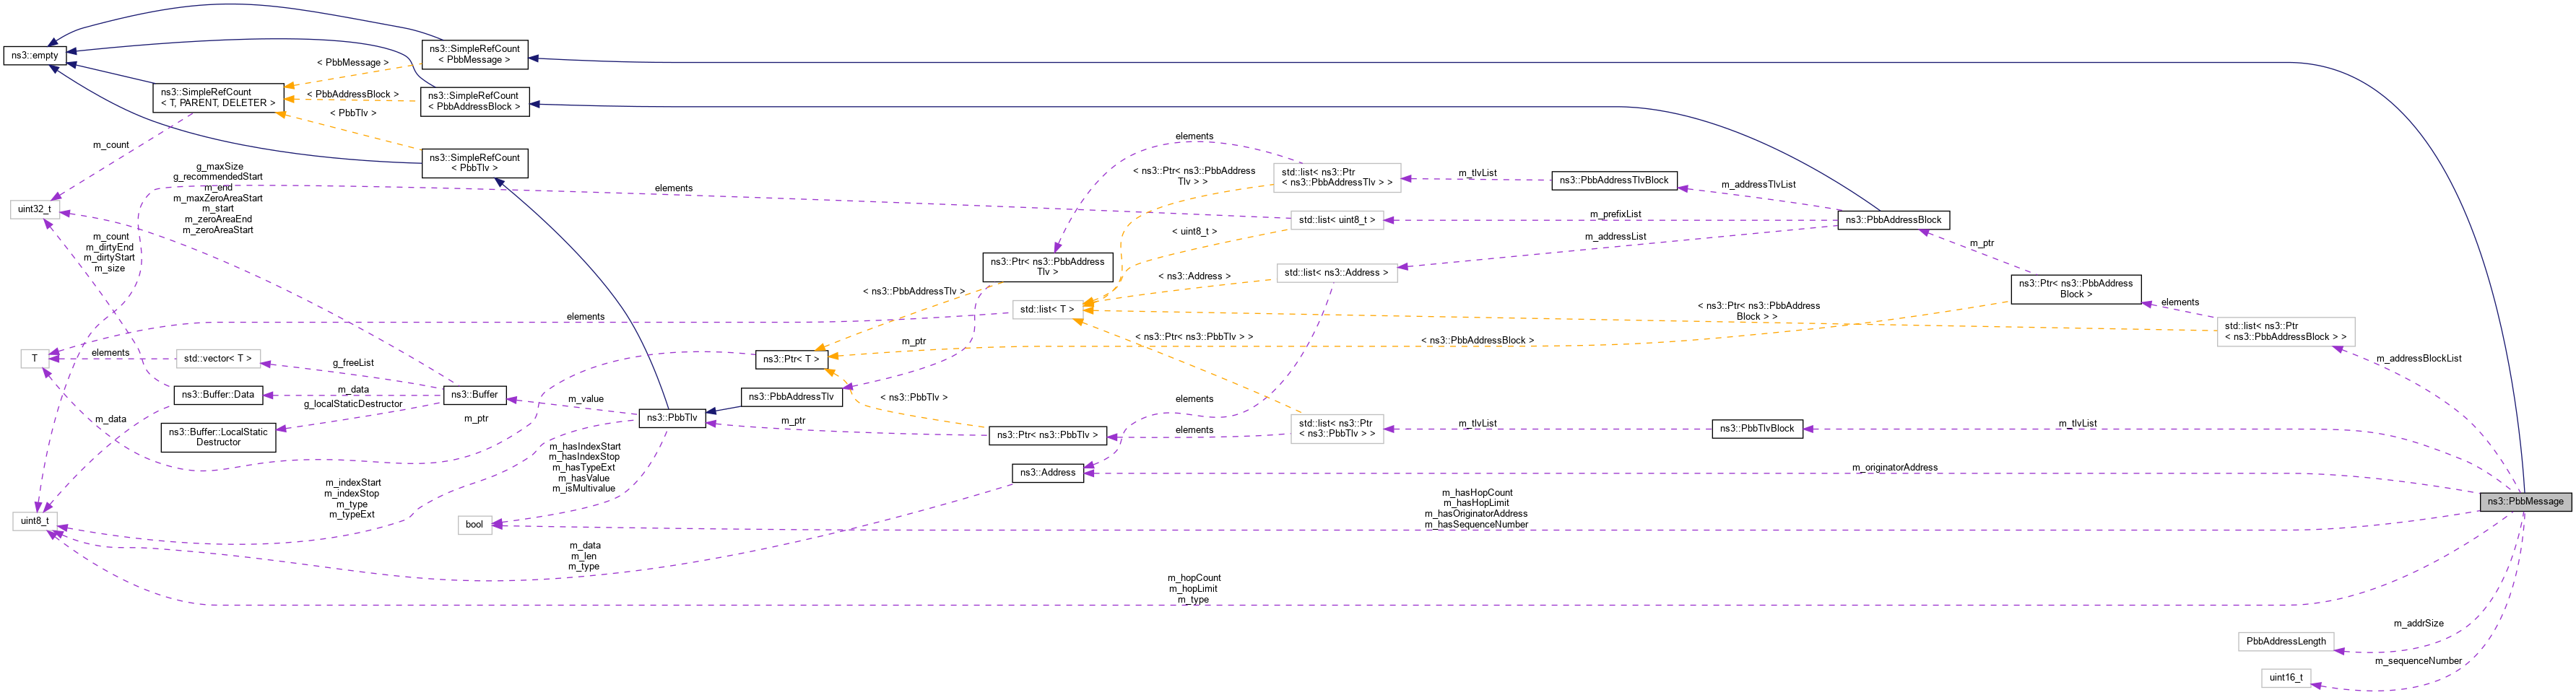Select the ns3::Ptr< ns3::PbbAddressBlock > node
Image resolution: width=2576 pixels, height=695 pixels.
tap(2077, 290)
